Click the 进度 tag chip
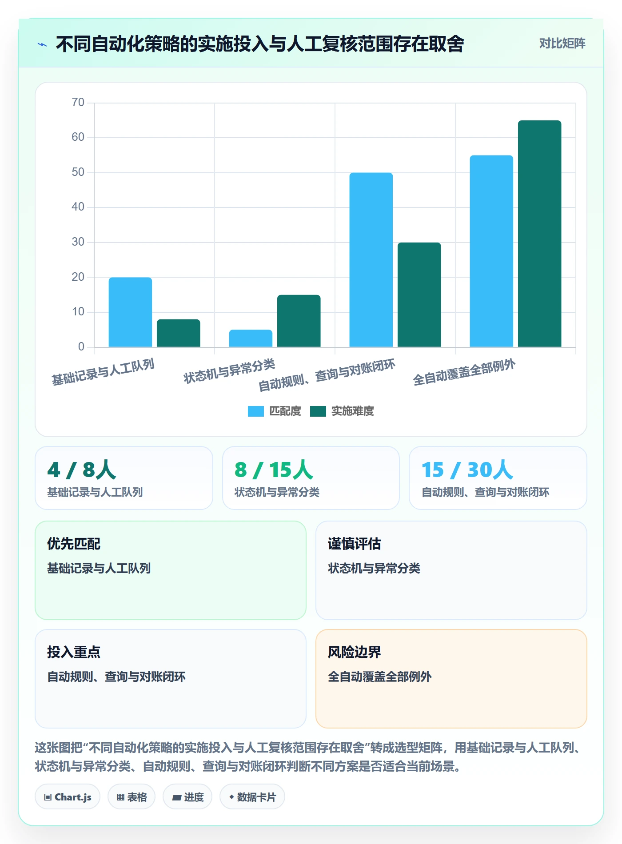The image size is (622, 844). 187,797
